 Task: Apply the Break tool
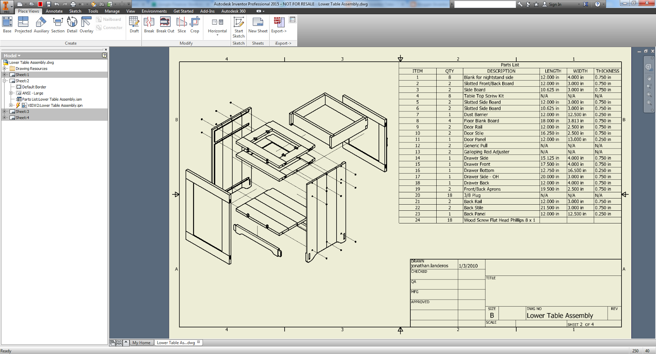pyautogui.click(x=149, y=25)
